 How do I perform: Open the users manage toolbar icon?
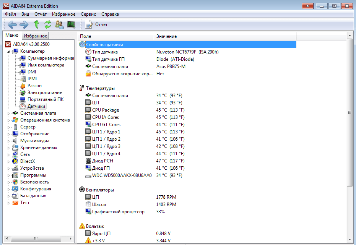[x=59, y=24]
